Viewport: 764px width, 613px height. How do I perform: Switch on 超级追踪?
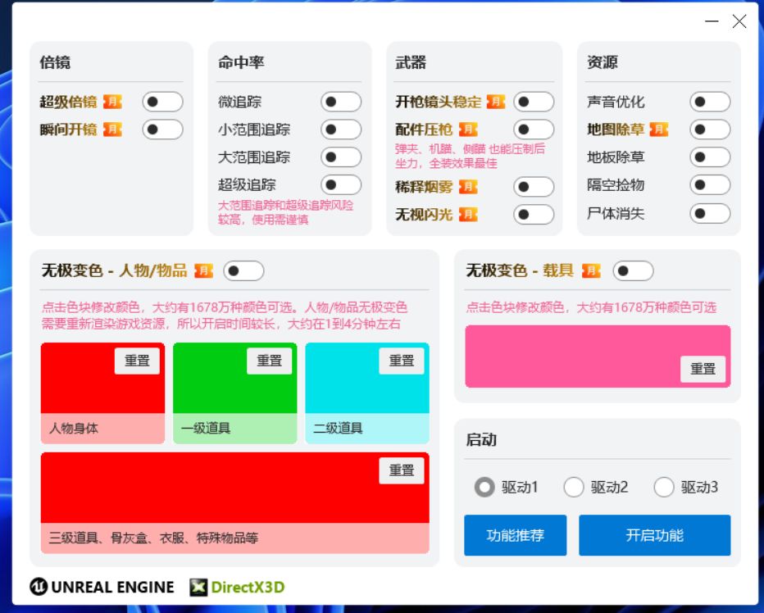[x=341, y=185]
